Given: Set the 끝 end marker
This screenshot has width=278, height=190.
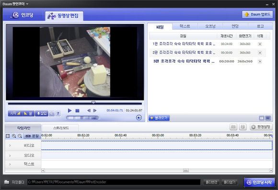Looking at the screenshot, I should [x=28, y=113].
